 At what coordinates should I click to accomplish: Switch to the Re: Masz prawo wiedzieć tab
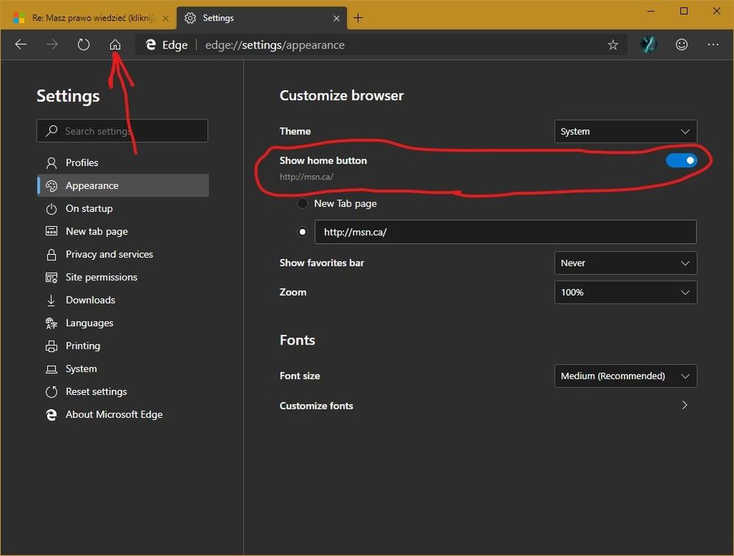point(88,18)
